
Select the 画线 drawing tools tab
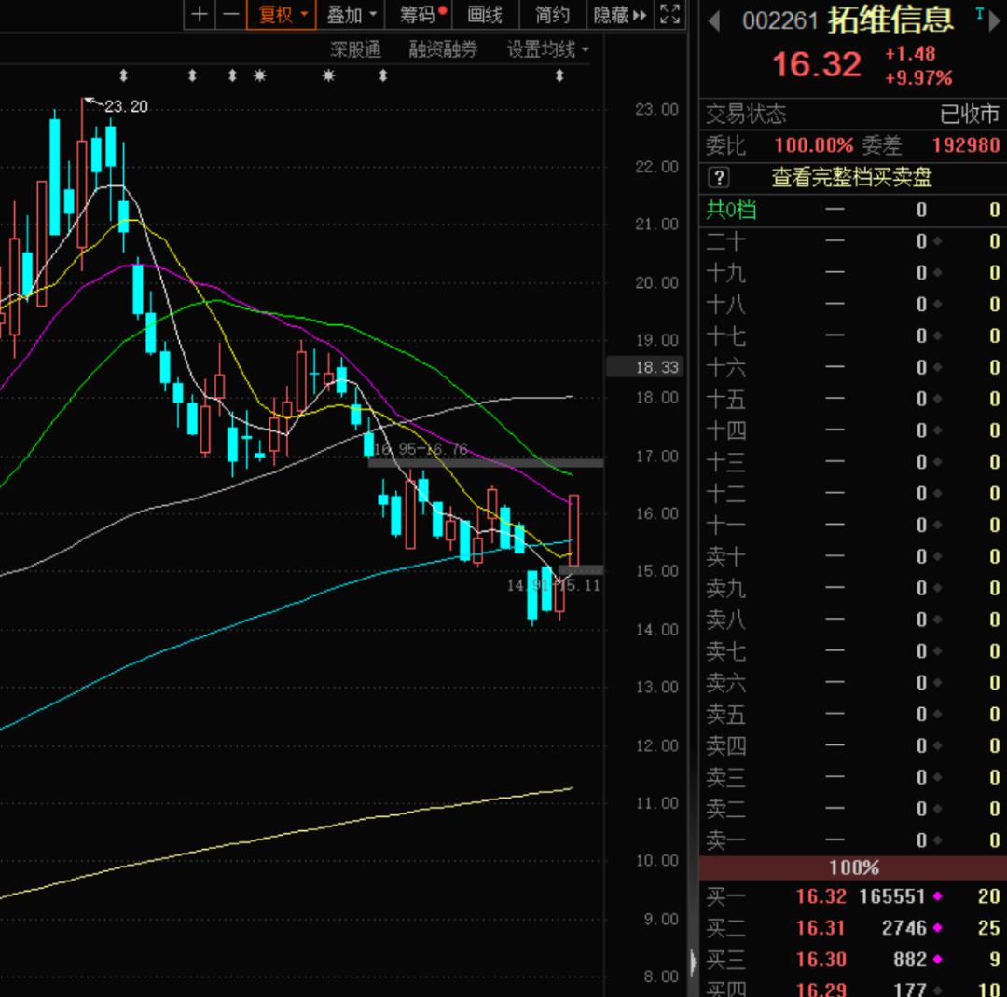(485, 15)
